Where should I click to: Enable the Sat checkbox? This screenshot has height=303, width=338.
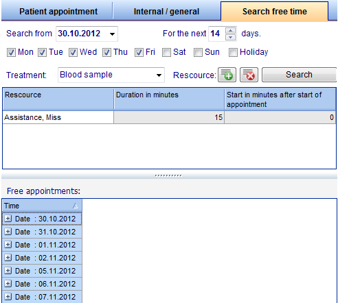[166, 52]
